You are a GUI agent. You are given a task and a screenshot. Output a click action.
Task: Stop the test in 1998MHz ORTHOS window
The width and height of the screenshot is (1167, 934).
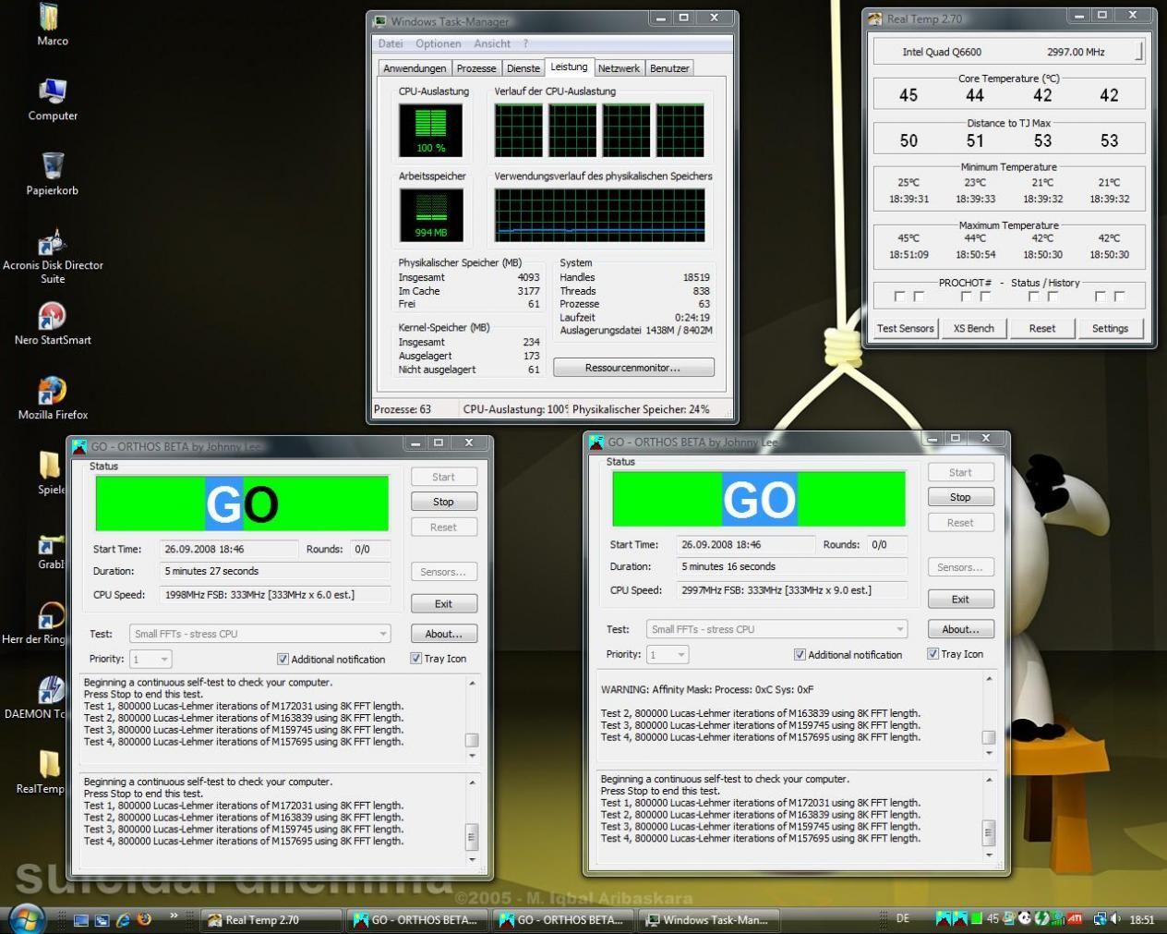(444, 502)
